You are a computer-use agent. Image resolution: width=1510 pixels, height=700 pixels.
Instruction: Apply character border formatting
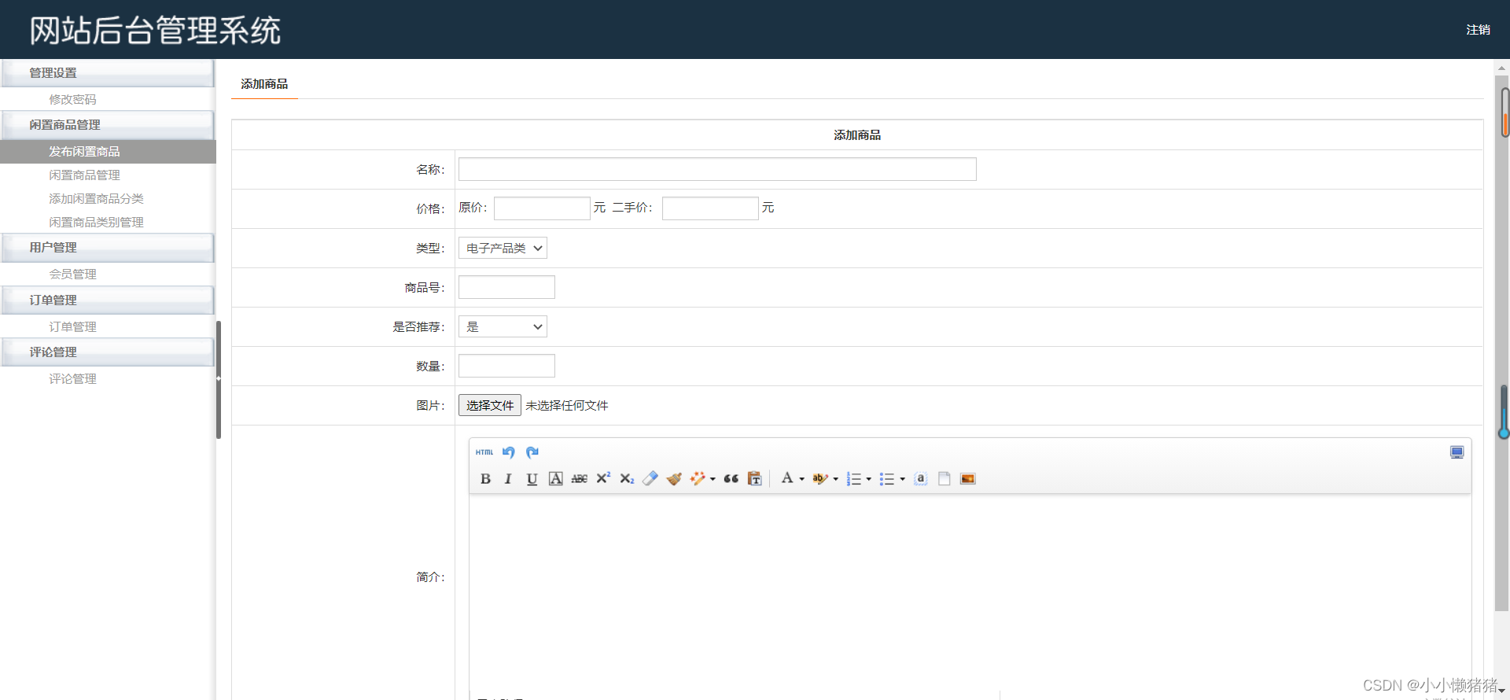point(556,479)
